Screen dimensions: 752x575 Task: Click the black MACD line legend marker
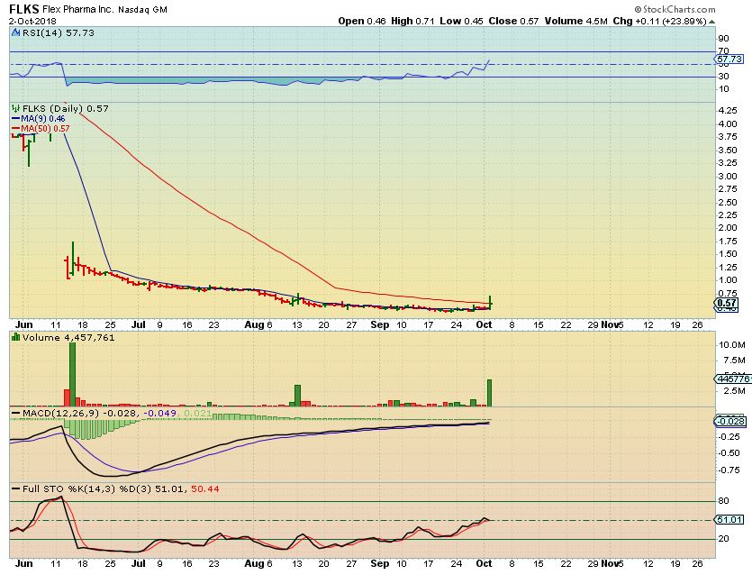(x=14, y=413)
